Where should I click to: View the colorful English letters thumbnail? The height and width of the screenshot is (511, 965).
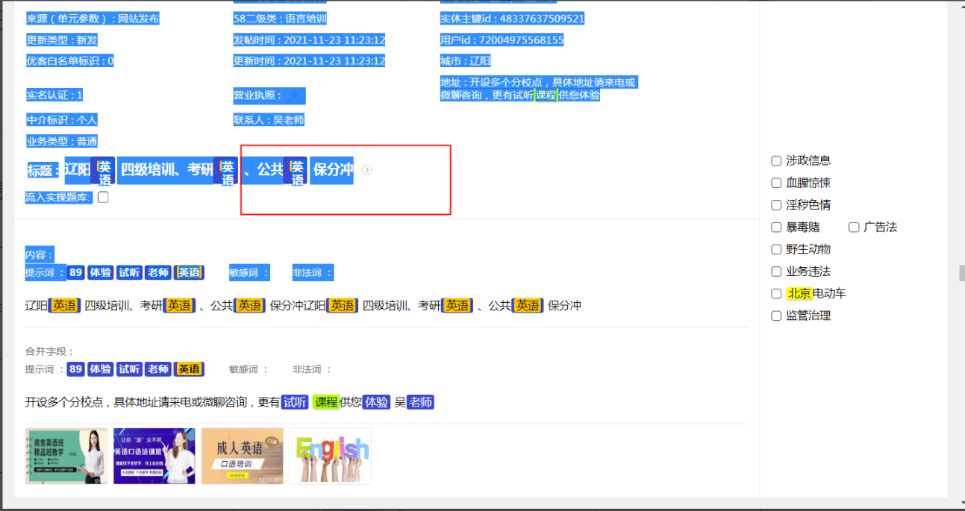coord(330,456)
